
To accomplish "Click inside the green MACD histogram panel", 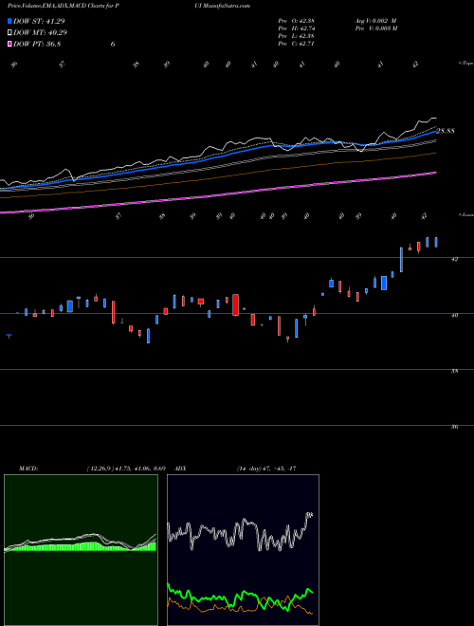I will (81, 550).
